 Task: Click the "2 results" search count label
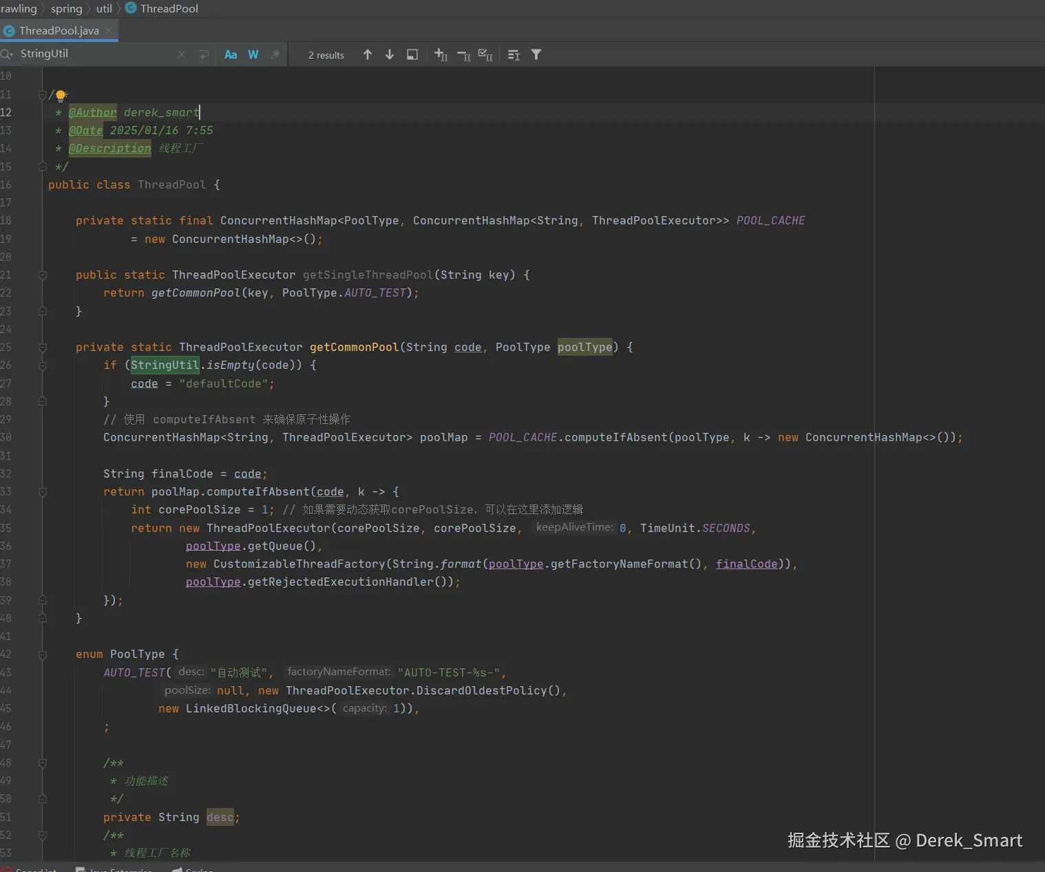(326, 55)
